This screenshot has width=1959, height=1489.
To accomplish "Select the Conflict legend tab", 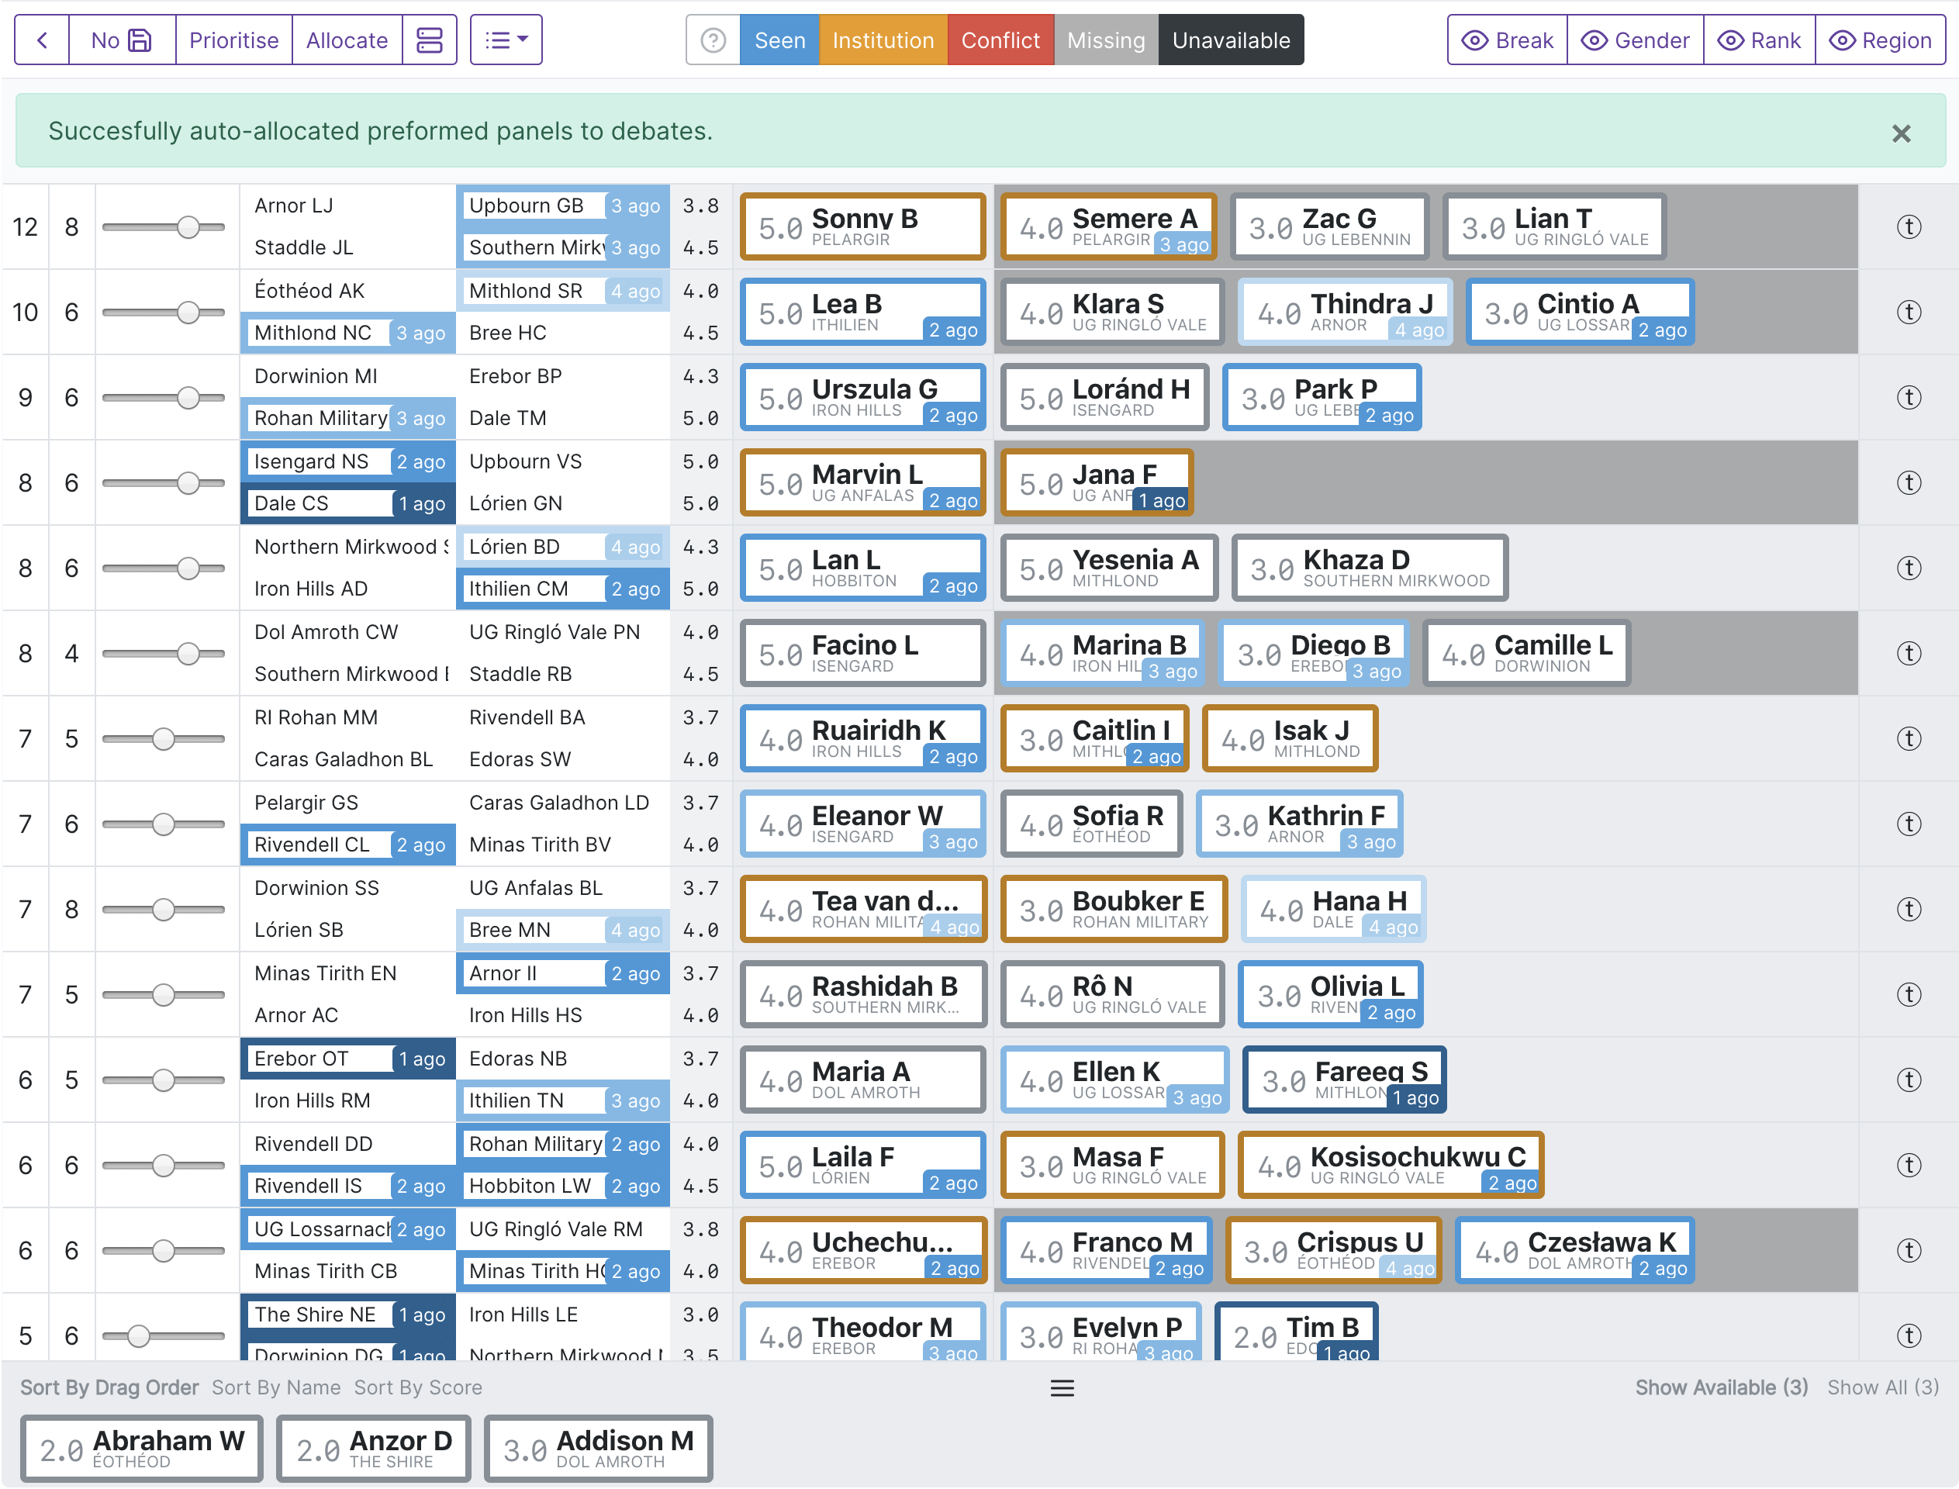I will (x=1000, y=40).
